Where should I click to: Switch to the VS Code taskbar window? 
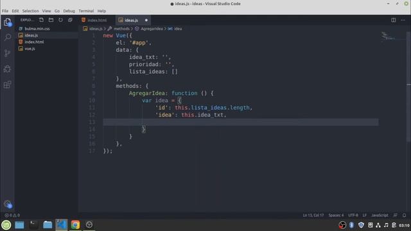tap(62, 225)
